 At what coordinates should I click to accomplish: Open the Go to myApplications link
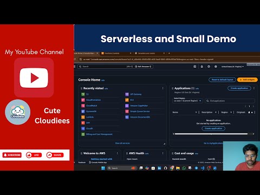(x=213, y=143)
